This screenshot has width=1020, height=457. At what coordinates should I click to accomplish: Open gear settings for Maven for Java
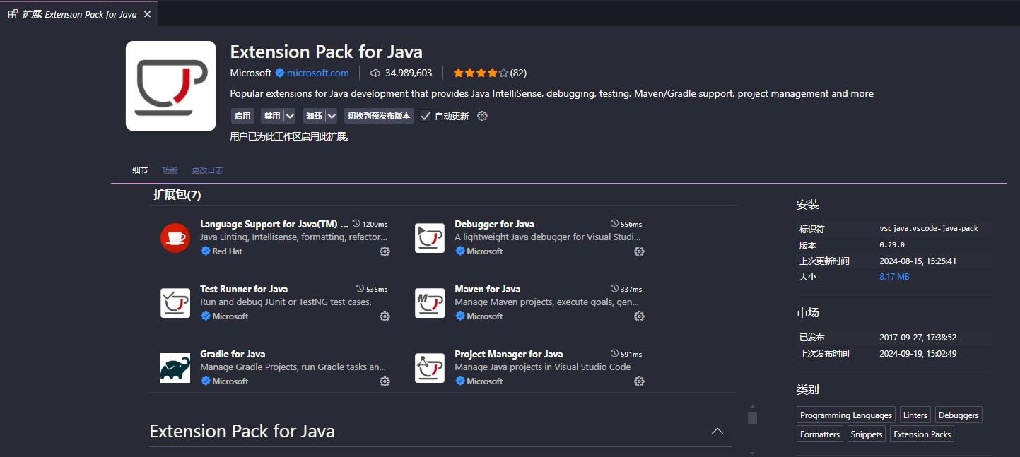pos(639,316)
